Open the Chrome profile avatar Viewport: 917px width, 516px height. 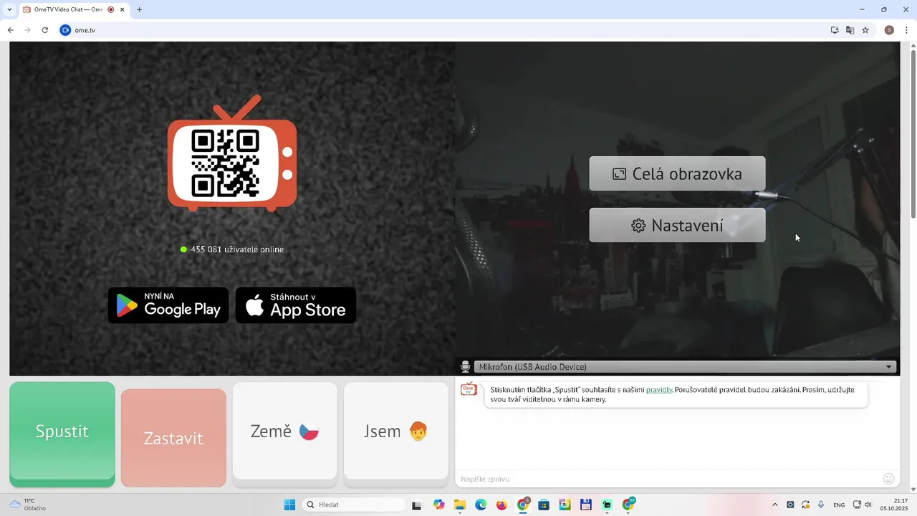pos(889,30)
